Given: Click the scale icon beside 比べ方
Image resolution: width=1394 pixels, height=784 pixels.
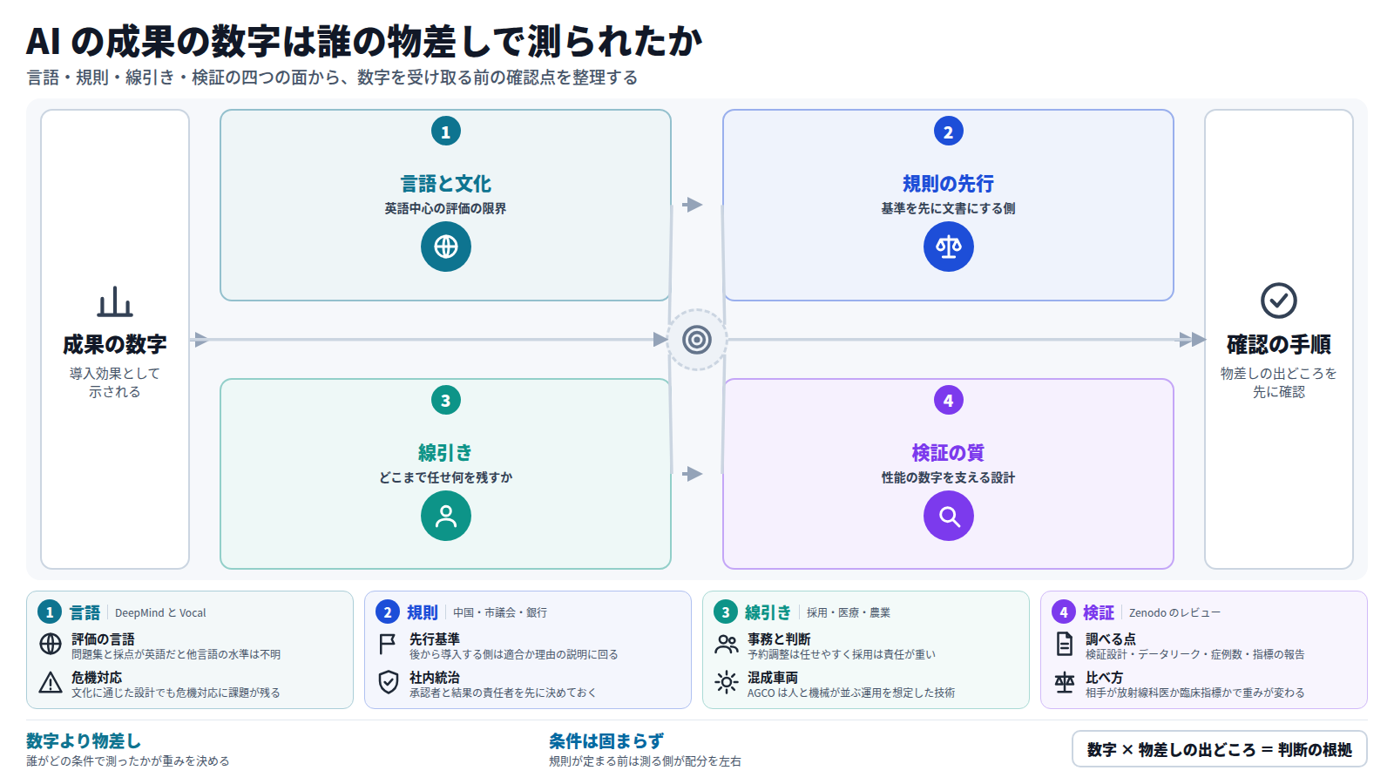Looking at the screenshot, I should 1065,682.
